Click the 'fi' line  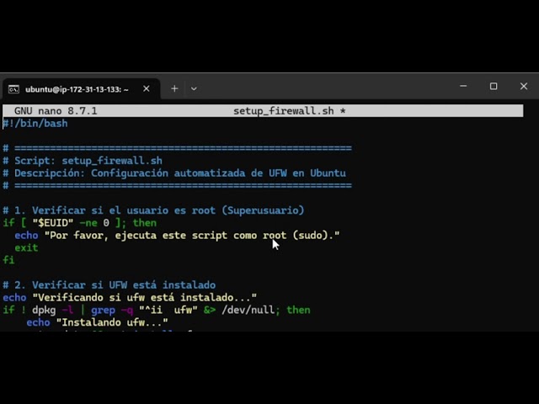(x=8, y=260)
